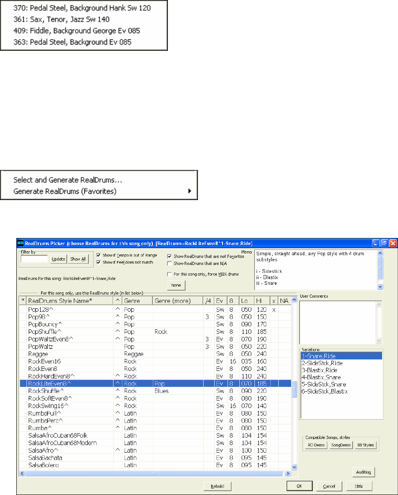Click the Show All button
This screenshot has width=398, height=495.
click(78, 259)
